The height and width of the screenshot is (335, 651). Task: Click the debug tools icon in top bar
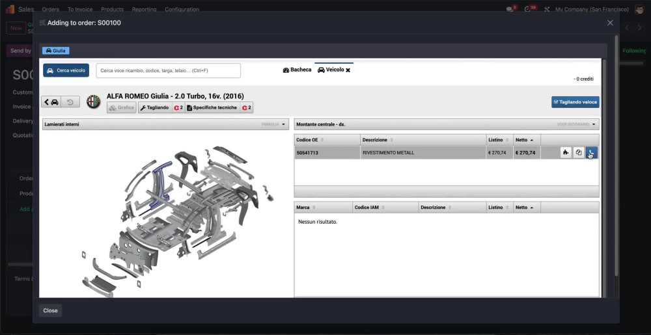pyautogui.click(x=546, y=9)
